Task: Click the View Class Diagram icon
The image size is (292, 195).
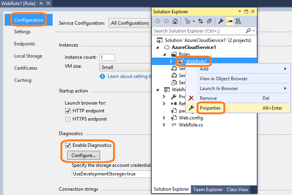Action: point(238,21)
